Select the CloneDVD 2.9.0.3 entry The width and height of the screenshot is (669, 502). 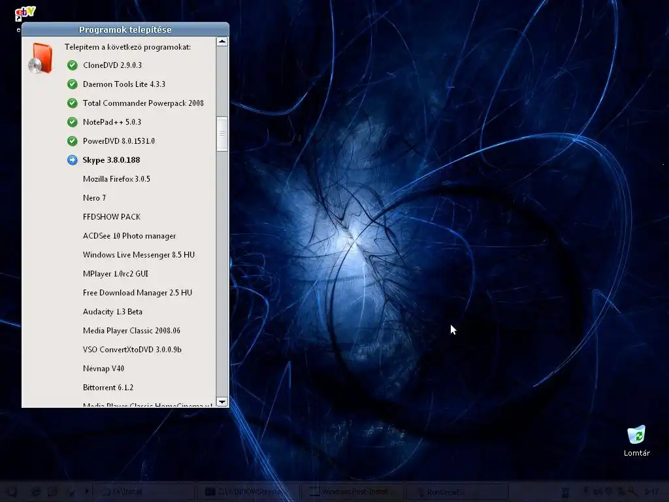click(112, 65)
